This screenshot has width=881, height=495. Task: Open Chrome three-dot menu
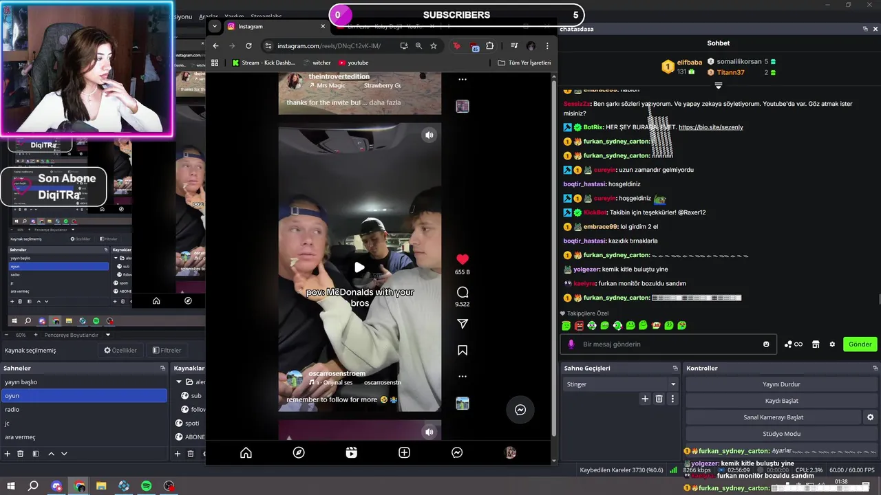pyautogui.click(x=547, y=46)
